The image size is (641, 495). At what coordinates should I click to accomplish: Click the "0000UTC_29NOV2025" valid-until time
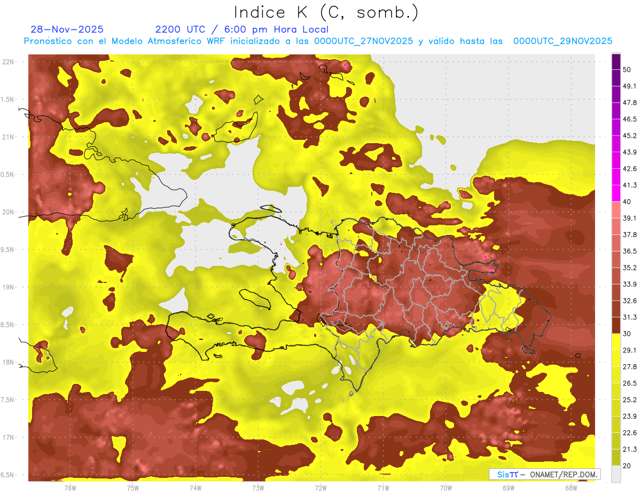[x=562, y=41]
